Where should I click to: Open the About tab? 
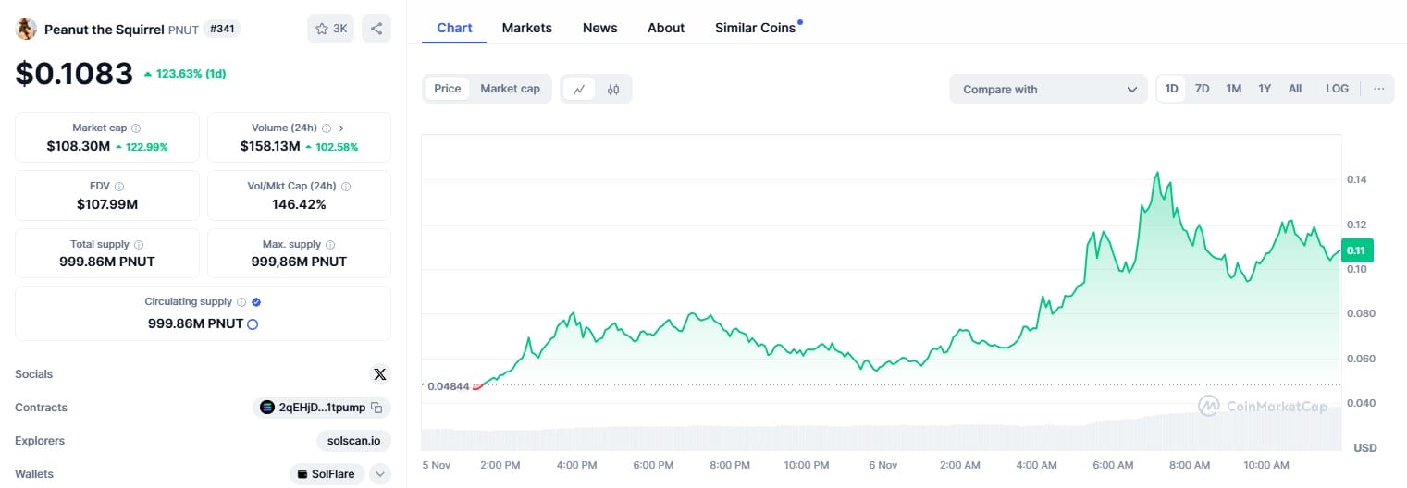coord(666,28)
